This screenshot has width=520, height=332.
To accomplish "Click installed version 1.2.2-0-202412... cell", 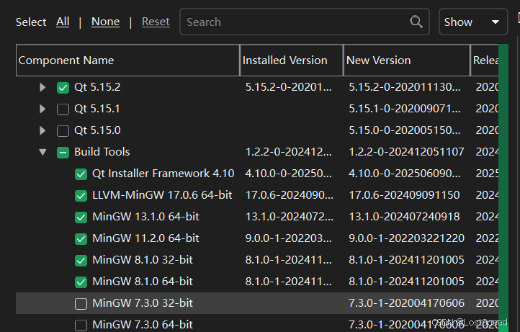I will (x=288, y=152).
